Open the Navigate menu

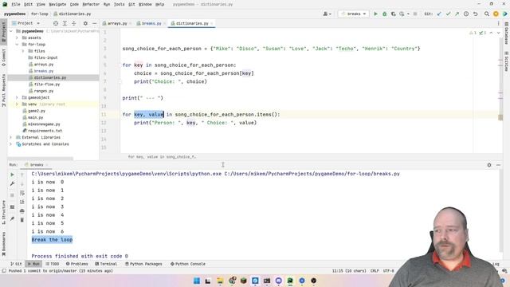[57, 5]
